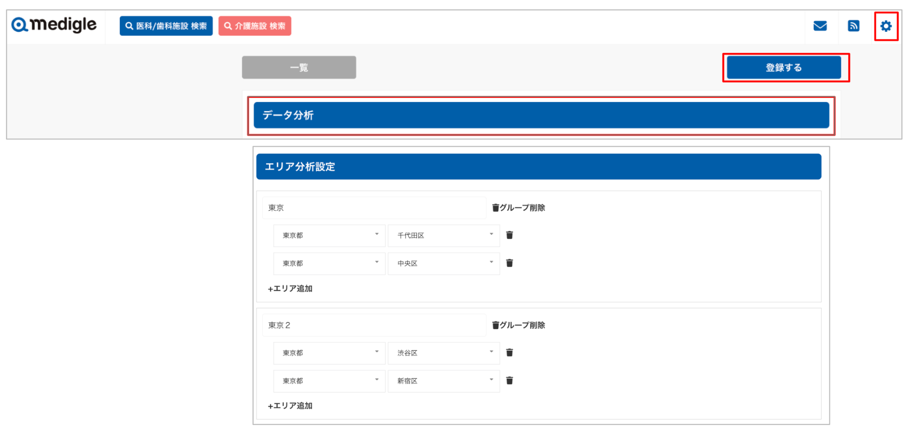Viewport: 912px width, 445px height.
Task: Click the 一覧 list button
Action: coord(298,67)
